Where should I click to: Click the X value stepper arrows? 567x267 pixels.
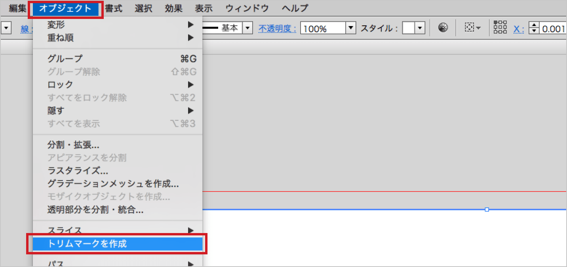pos(535,28)
